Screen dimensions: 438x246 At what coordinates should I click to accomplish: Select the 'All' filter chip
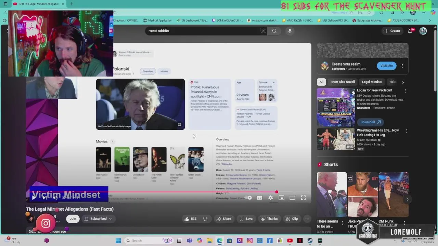point(321,82)
